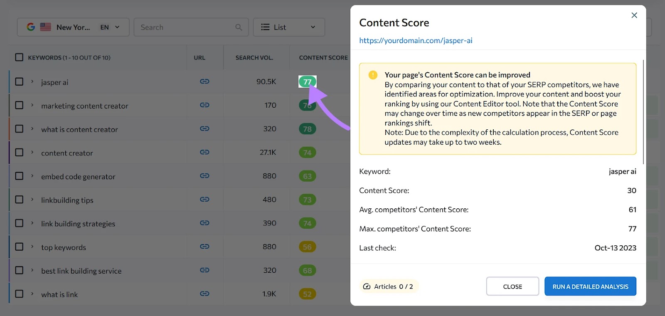Focus the Search input field
The width and height of the screenshot is (665, 316).
[191, 27]
